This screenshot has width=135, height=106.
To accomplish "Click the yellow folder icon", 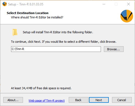I will (x=15, y=32).
